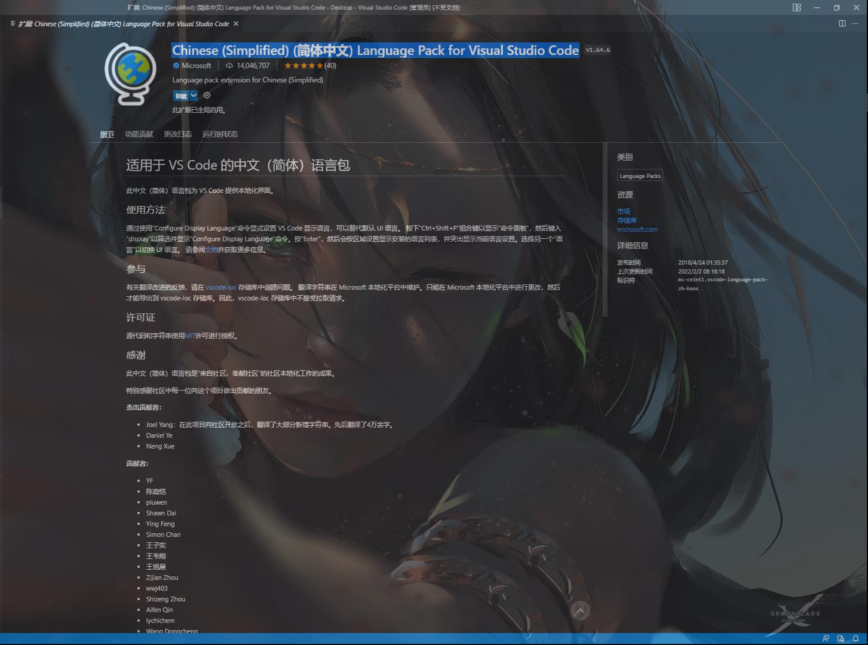868x645 pixels.
Task: Switch to the 细节 details tab
Action: click(107, 134)
